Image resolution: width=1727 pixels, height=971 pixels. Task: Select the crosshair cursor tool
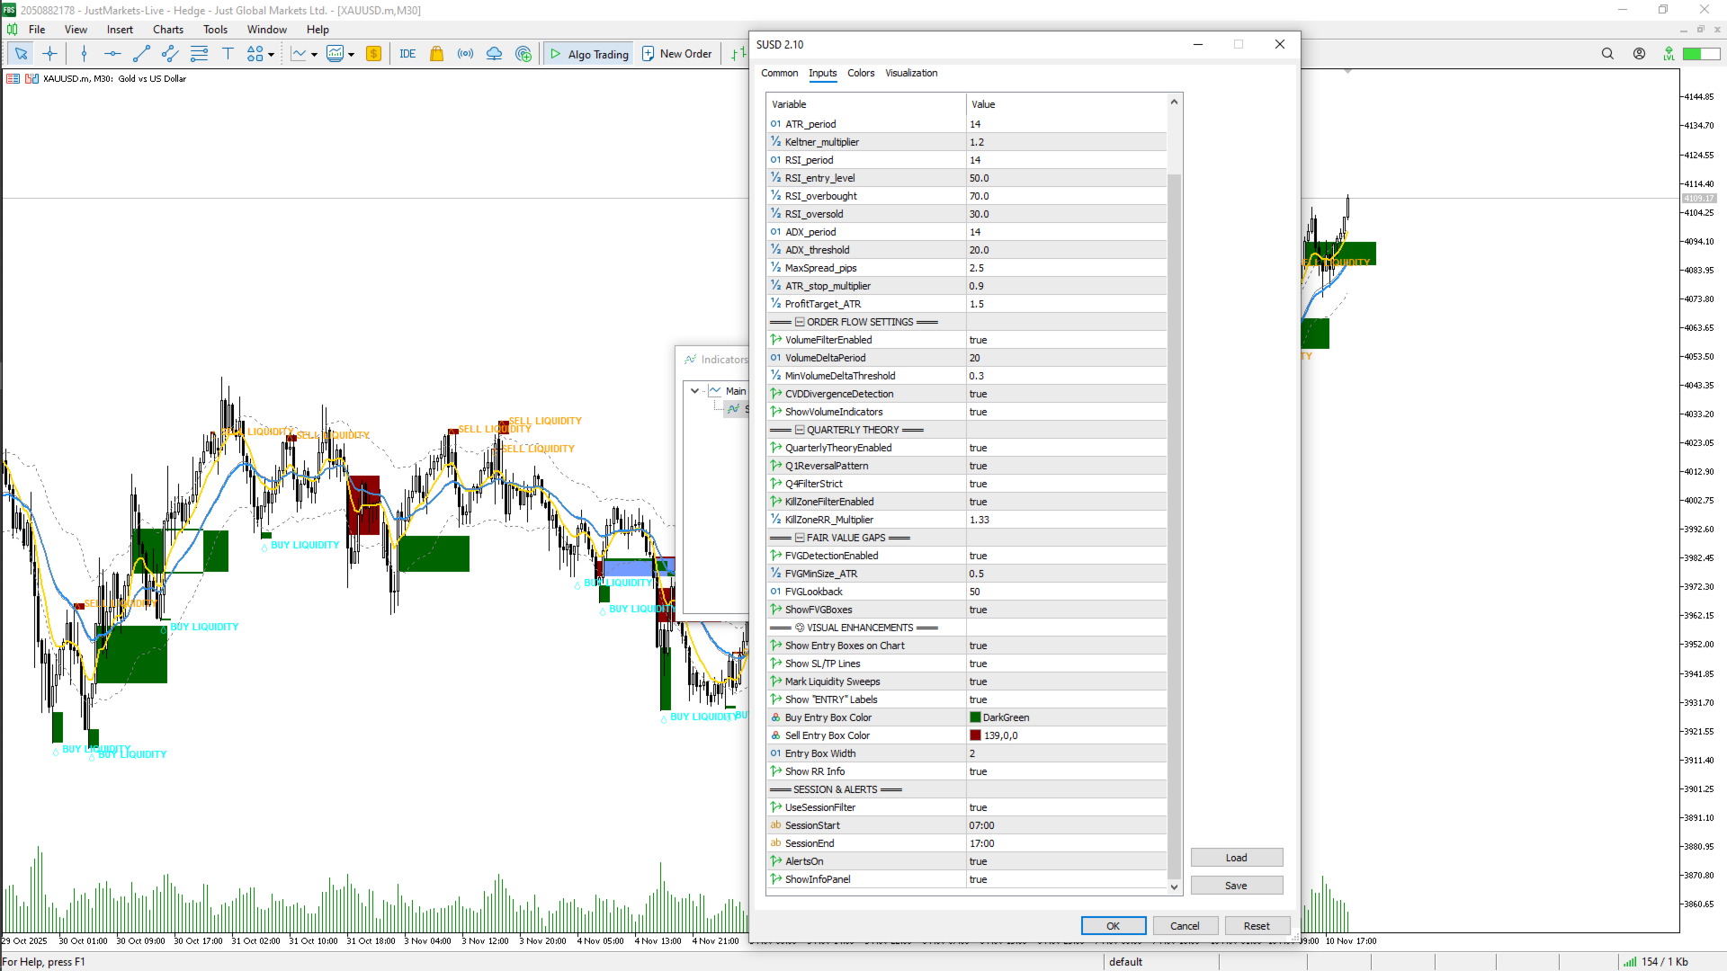pos(49,54)
